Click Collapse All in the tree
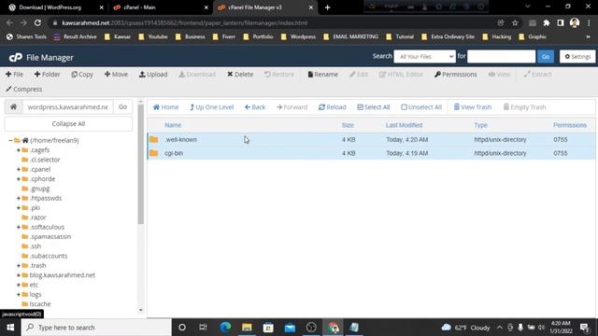Screen dimensions: 598x336 [x=68, y=124]
